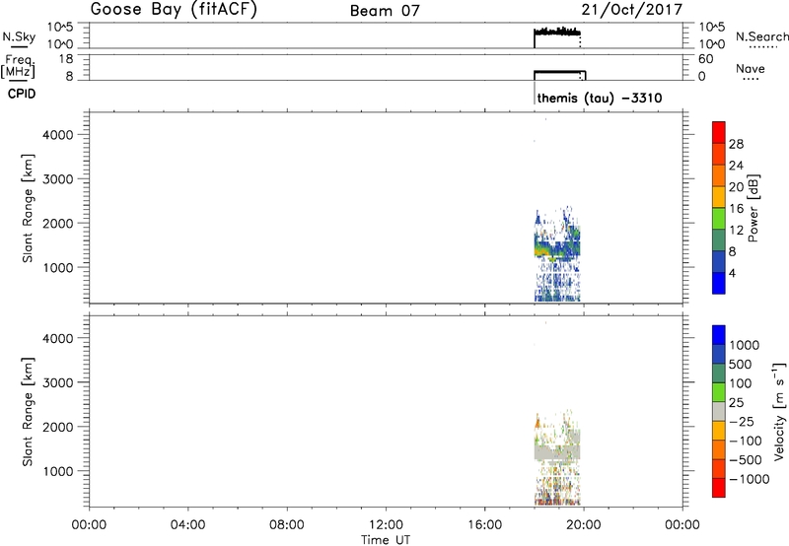The width and height of the screenshot is (789, 546).
Task: Click the red segment of the Power colorbar
Action: (x=719, y=132)
